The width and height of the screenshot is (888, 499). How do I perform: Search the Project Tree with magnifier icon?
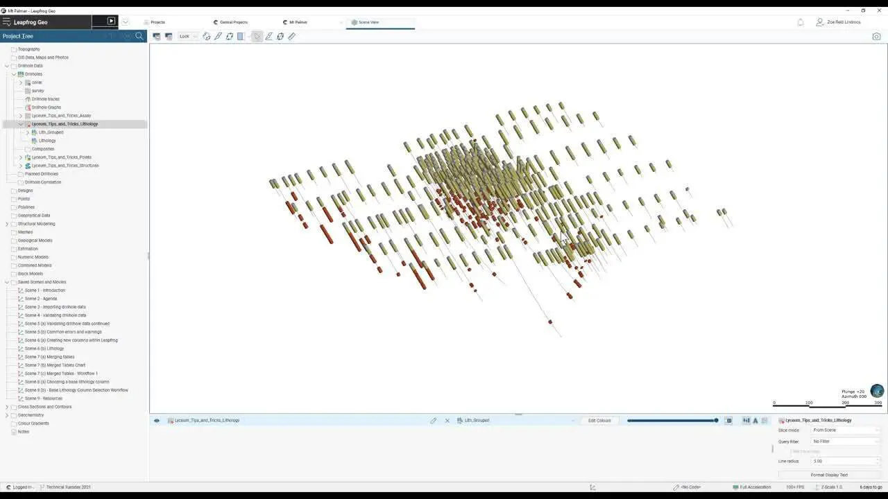[139, 36]
